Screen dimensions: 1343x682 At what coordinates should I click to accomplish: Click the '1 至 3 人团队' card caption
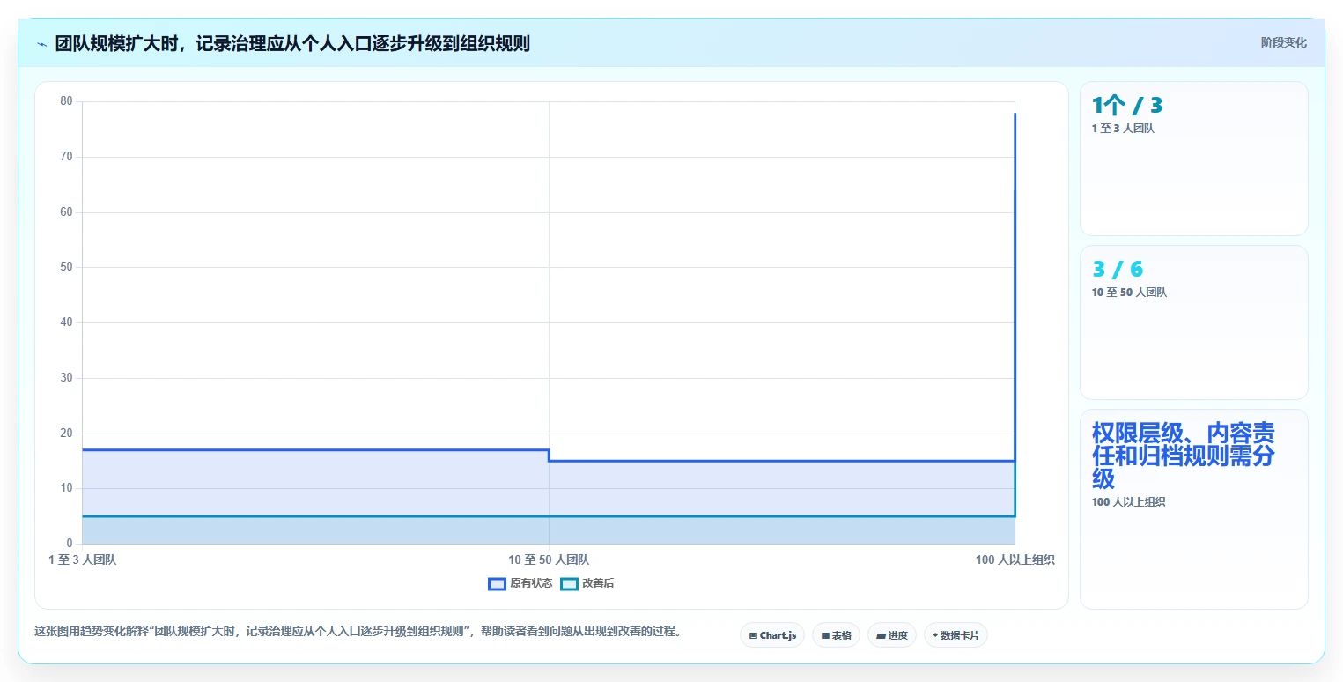[x=1123, y=129]
